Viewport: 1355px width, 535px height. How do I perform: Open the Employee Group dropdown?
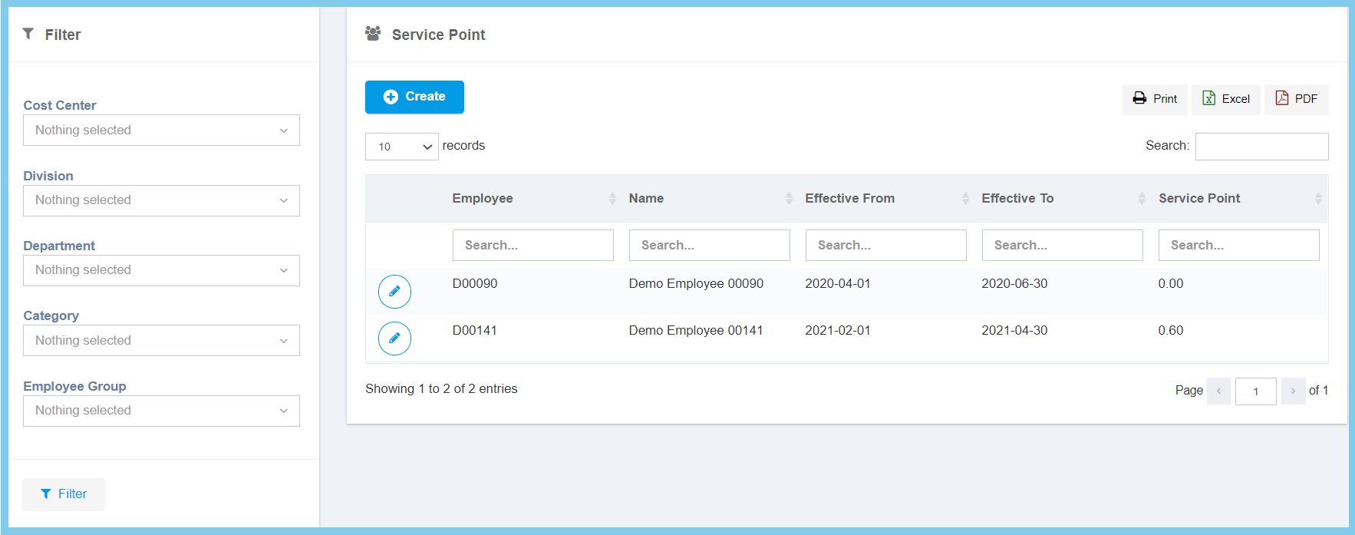(x=161, y=411)
